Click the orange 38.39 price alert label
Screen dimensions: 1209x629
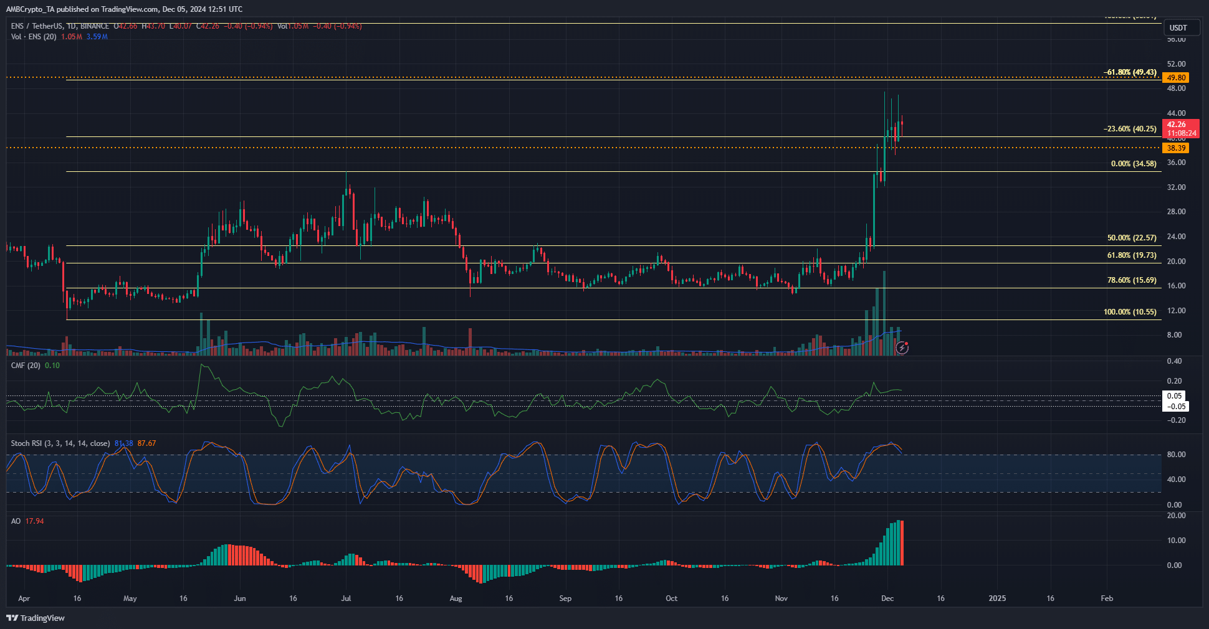pos(1176,148)
